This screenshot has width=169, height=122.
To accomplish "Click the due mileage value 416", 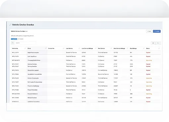I will [131, 56].
